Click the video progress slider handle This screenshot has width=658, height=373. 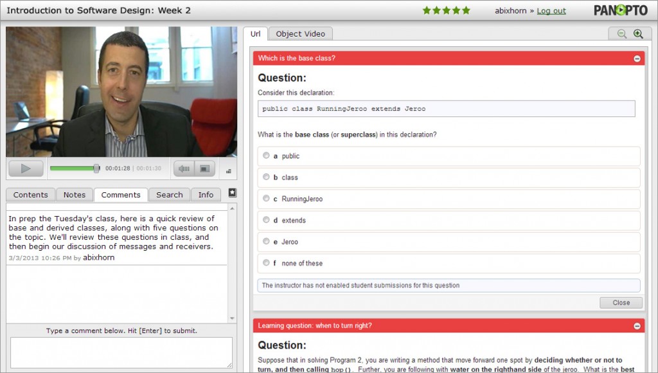pos(96,168)
